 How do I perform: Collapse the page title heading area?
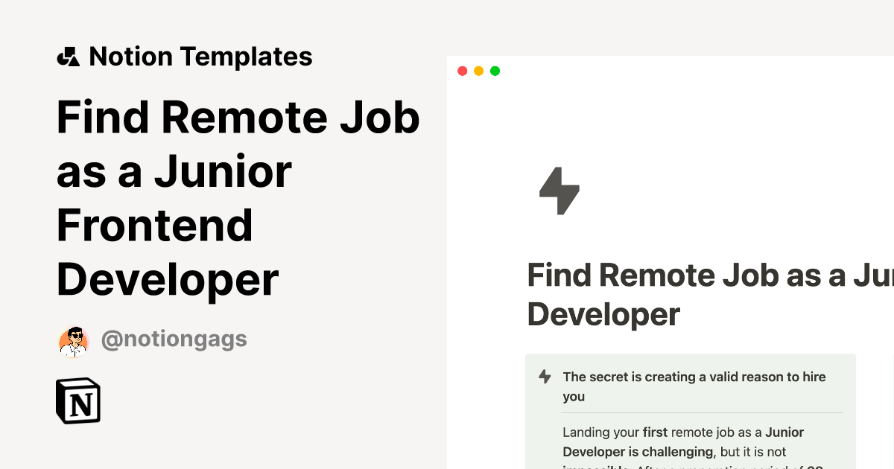pos(238,197)
